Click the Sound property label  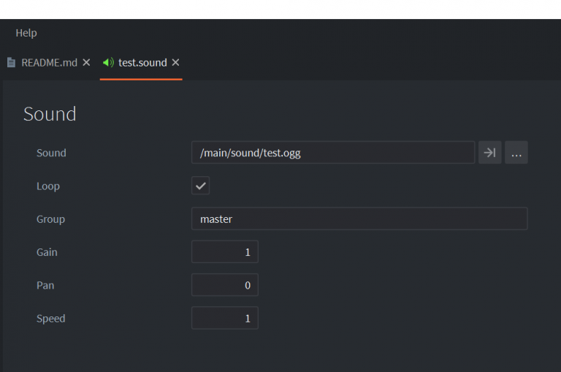tap(51, 153)
